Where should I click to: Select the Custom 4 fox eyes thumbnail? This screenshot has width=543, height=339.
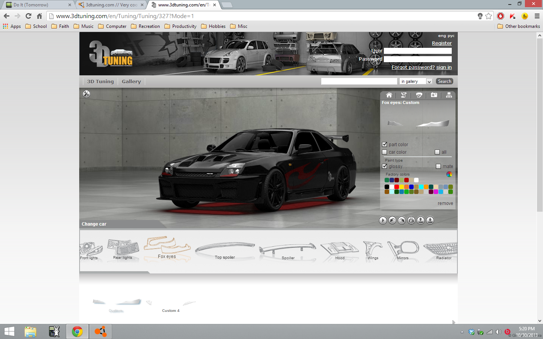click(x=171, y=305)
